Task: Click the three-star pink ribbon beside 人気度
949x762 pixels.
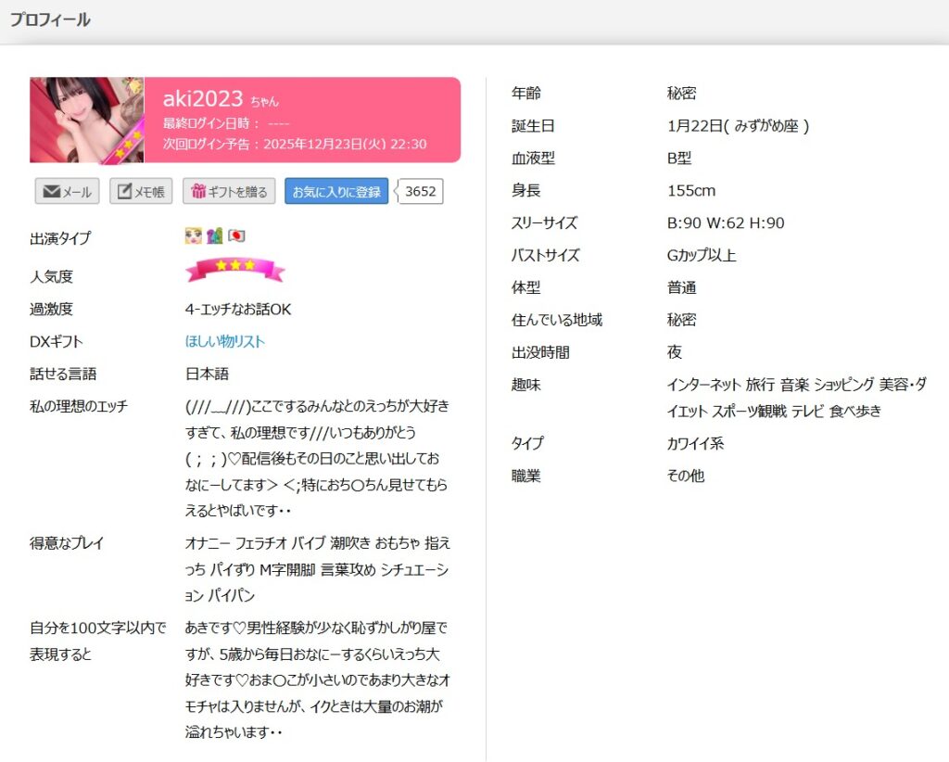Action: pos(234,269)
